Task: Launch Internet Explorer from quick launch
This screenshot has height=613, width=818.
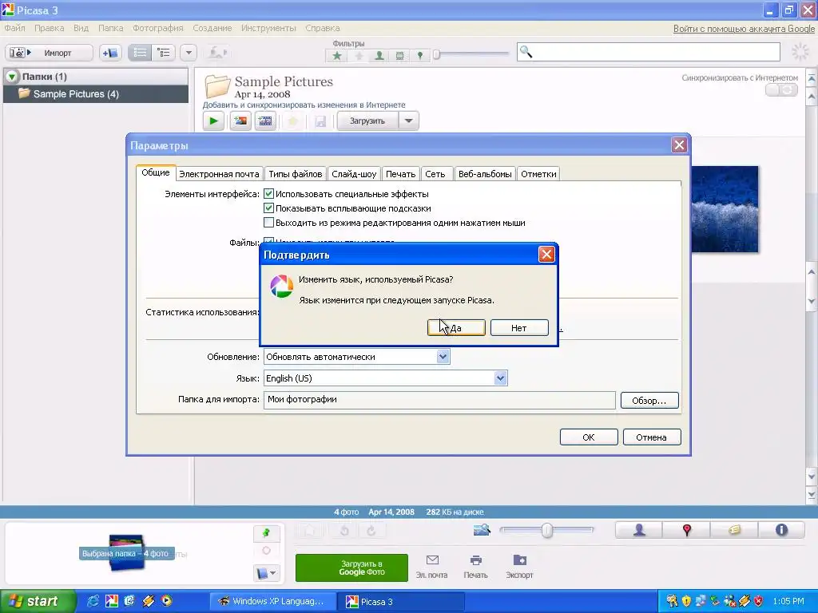Action: tap(93, 601)
